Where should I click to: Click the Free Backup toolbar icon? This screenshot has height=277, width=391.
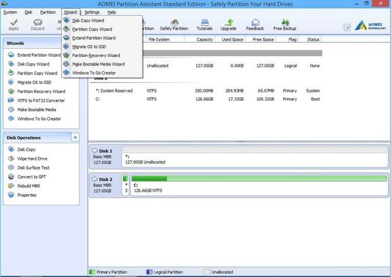pos(285,24)
